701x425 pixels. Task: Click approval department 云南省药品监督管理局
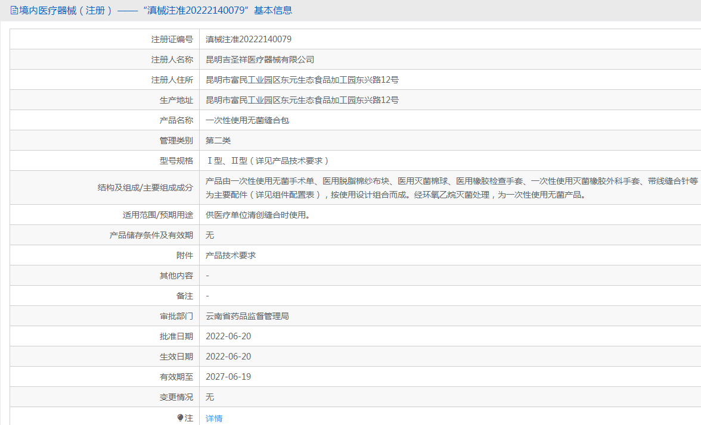pyautogui.click(x=247, y=316)
